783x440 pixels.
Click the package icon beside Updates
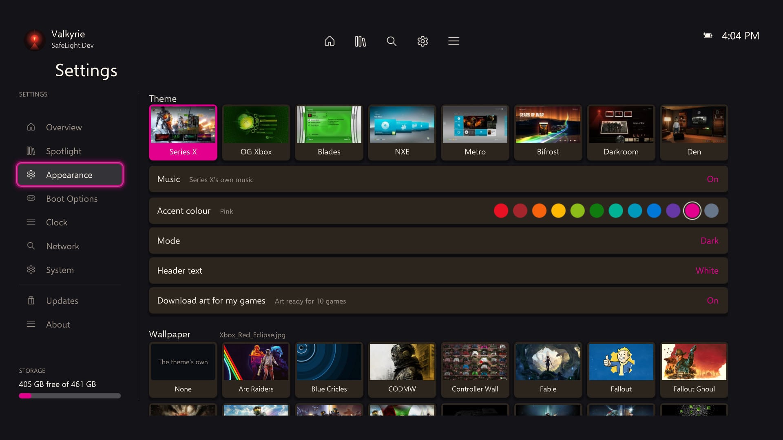[31, 301]
